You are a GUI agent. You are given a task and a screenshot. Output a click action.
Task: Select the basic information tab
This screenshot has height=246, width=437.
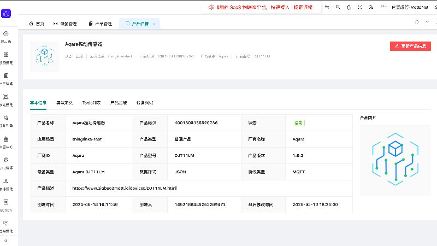(x=38, y=103)
